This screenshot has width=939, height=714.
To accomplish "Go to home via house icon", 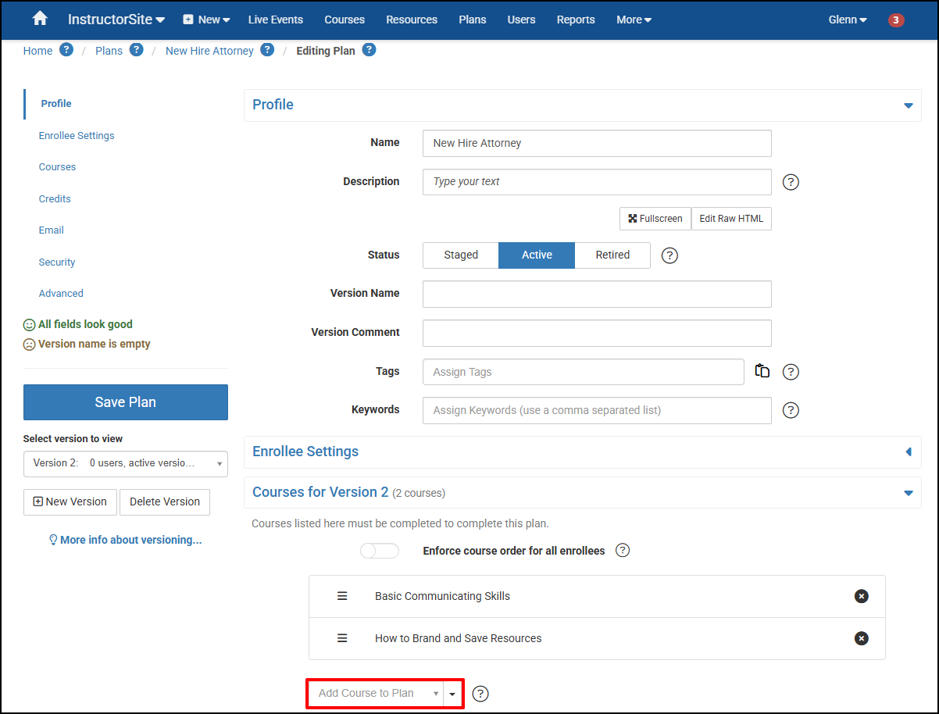I will (39, 19).
